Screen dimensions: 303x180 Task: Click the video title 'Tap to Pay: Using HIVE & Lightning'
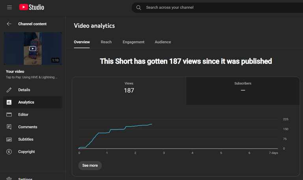pos(32,77)
